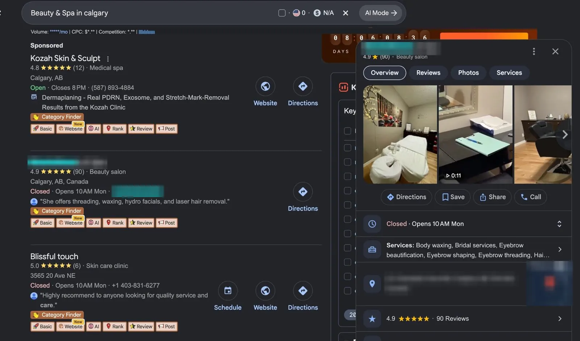
Task: Open Website for Blissful touch
Action: coord(265,296)
